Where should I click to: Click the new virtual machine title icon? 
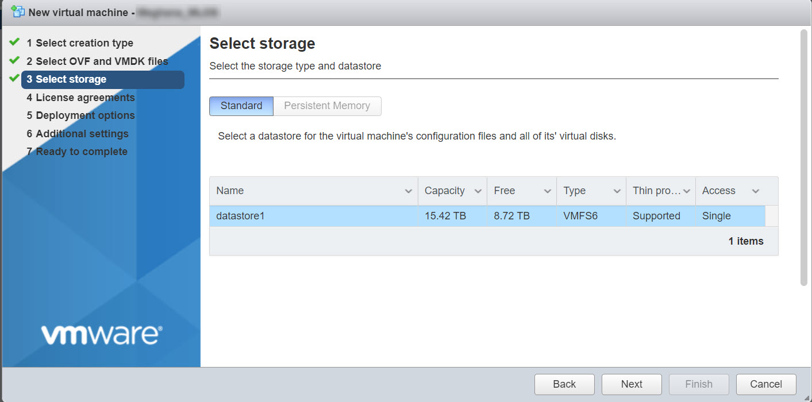[17, 11]
